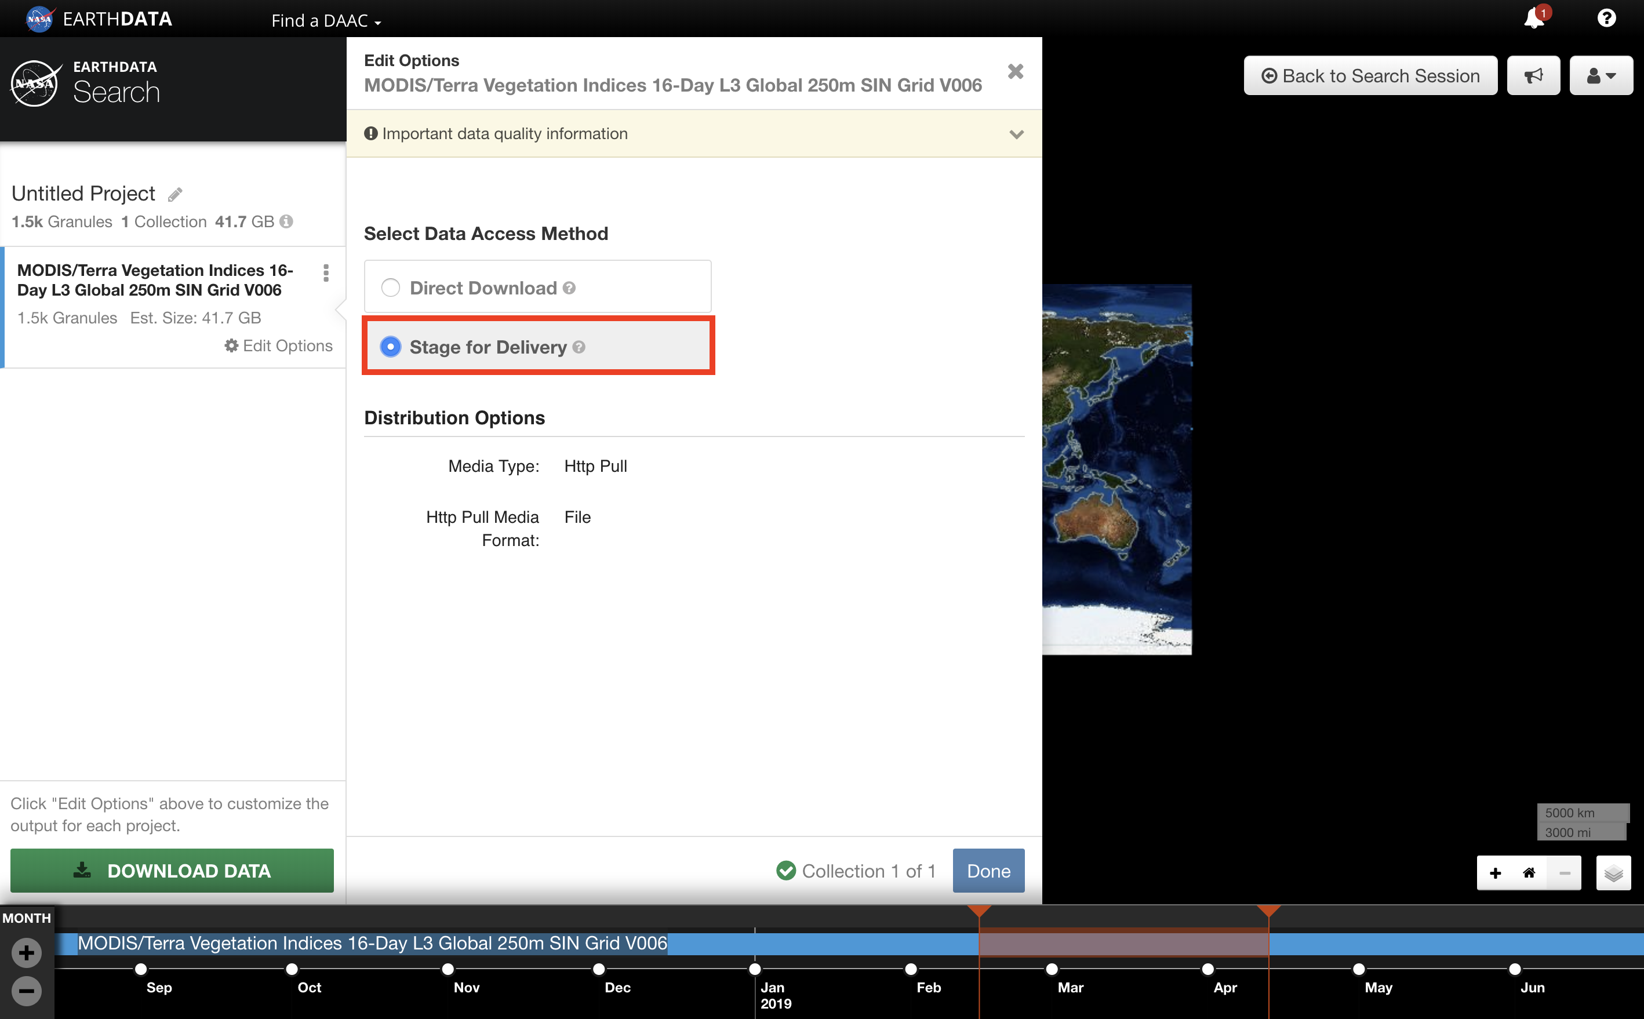Open collection three-dot more actions menu
This screenshot has height=1019, width=1644.
(326, 273)
